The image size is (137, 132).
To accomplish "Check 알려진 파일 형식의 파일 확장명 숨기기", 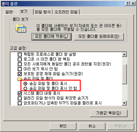I will [20, 98].
